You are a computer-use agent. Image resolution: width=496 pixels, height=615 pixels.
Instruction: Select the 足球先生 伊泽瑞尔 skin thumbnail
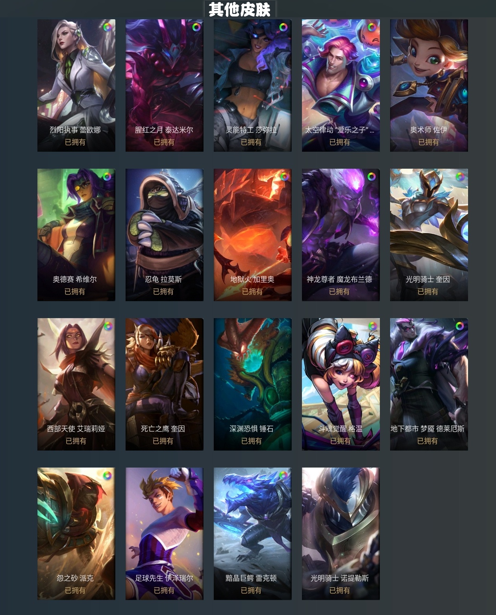coord(165,534)
